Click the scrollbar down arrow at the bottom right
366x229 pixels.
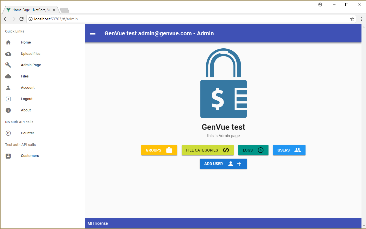(364, 226)
